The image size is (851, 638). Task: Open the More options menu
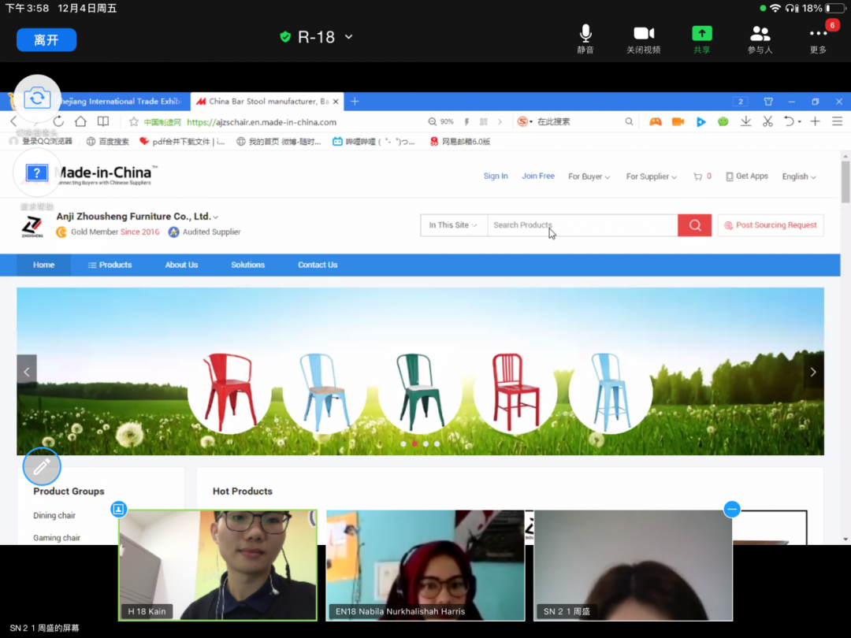click(x=818, y=39)
